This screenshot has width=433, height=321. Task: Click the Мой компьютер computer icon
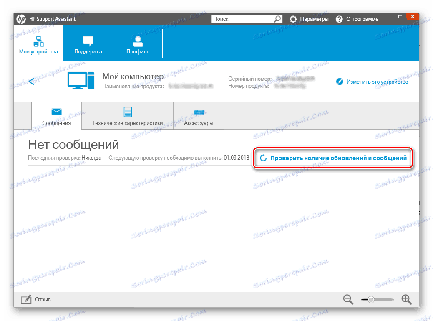(81, 81)
